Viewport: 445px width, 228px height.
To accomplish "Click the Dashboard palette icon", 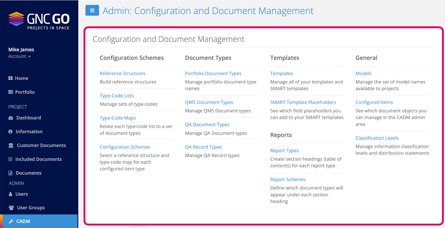I will pos(11,118).
